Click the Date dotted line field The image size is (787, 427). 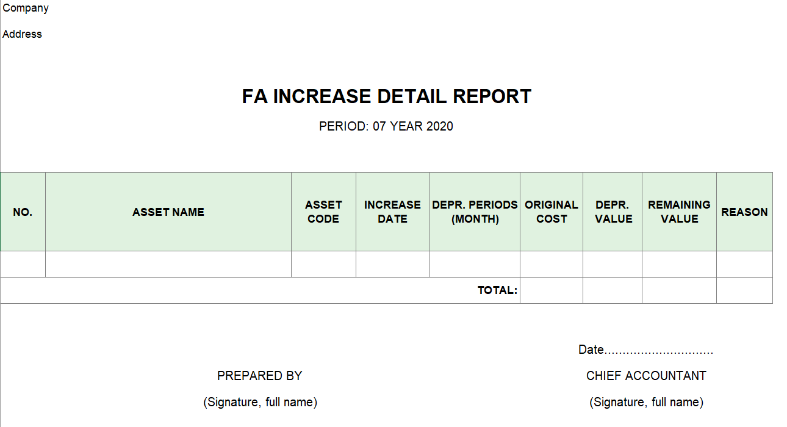[x=659, y=350]
